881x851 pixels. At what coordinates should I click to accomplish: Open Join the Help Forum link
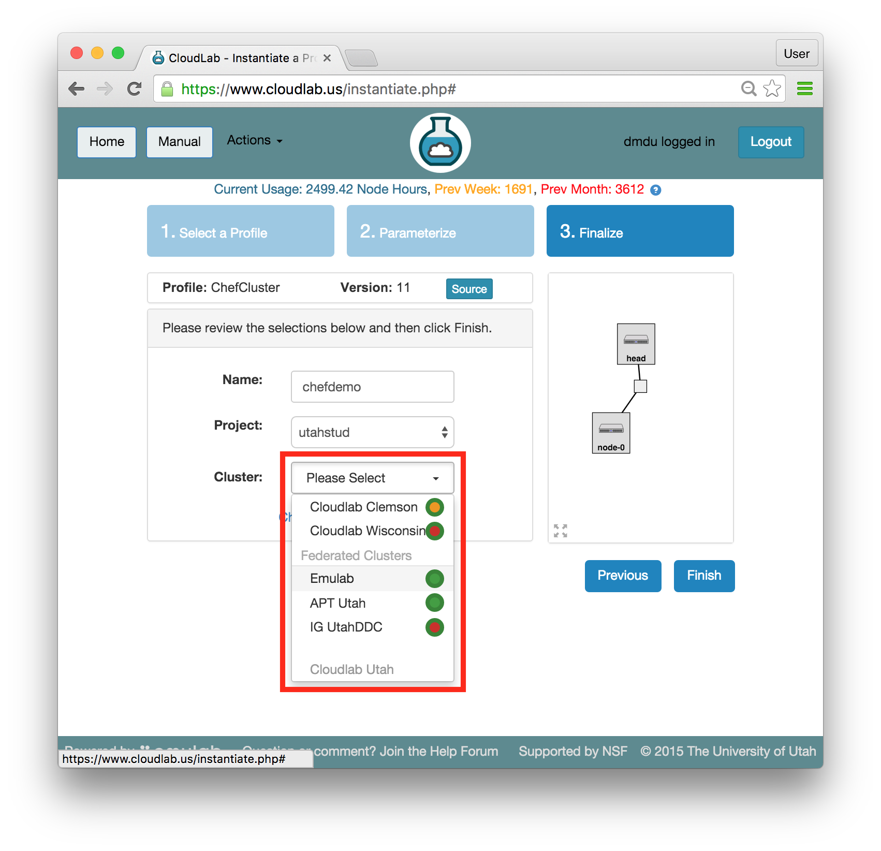click(x=439, y=751)
